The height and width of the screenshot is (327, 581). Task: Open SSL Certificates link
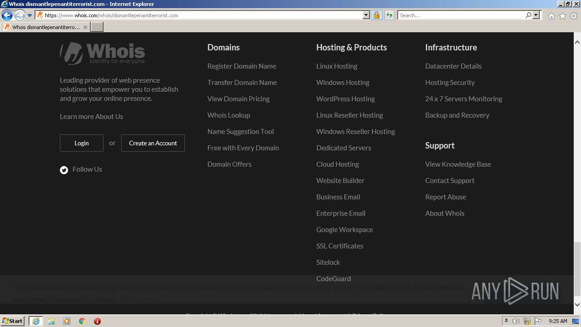pos(340,246)
